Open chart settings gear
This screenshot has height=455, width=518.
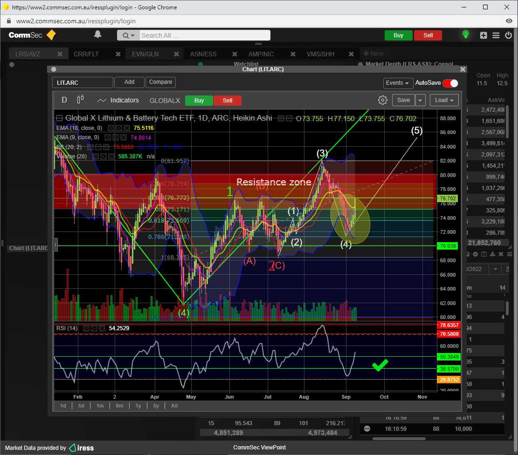[382, 100]
